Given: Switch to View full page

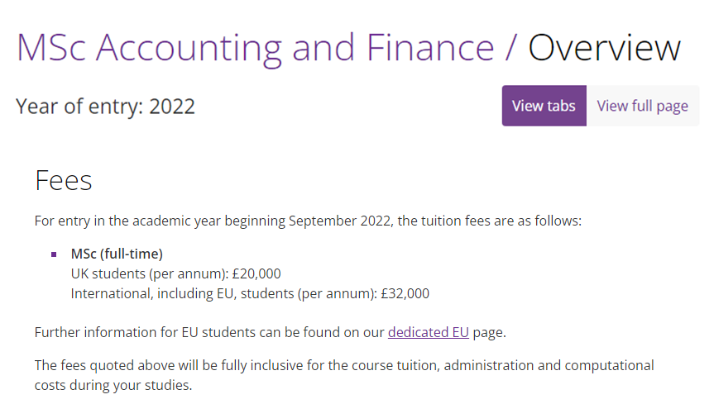Looking at the screenshot, I should pos(642,106).
